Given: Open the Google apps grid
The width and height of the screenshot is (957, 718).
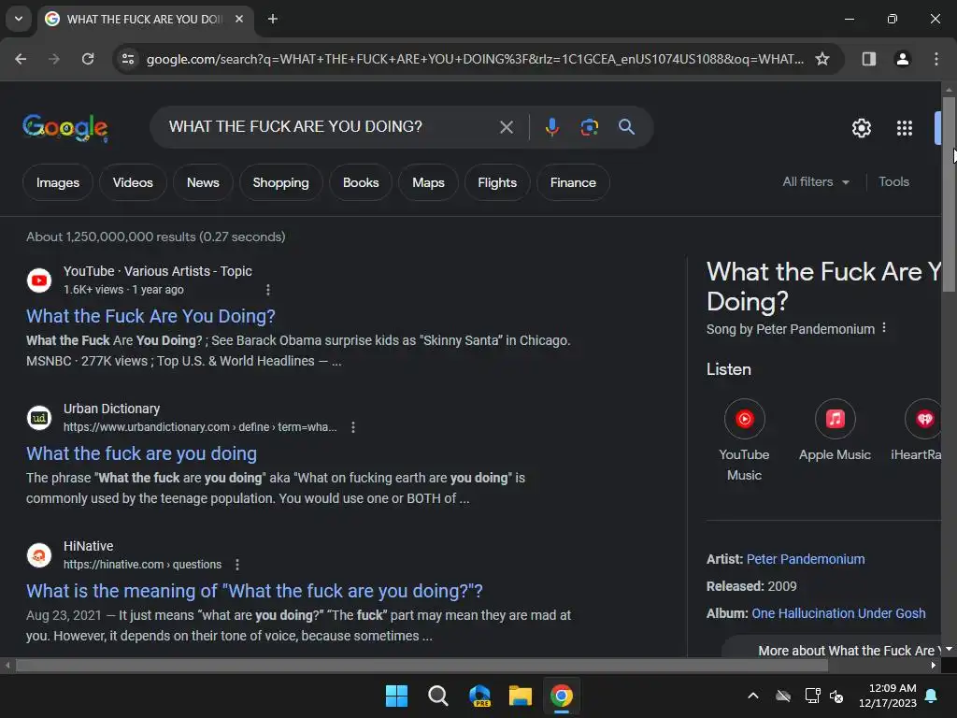Looking at the screenshot, I should (904, 128).
